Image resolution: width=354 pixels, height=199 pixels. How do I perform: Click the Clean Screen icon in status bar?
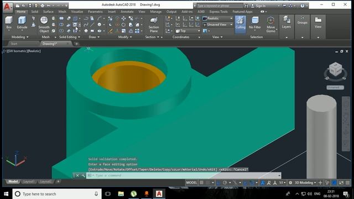pyautogui.click(x=341, y=182)
